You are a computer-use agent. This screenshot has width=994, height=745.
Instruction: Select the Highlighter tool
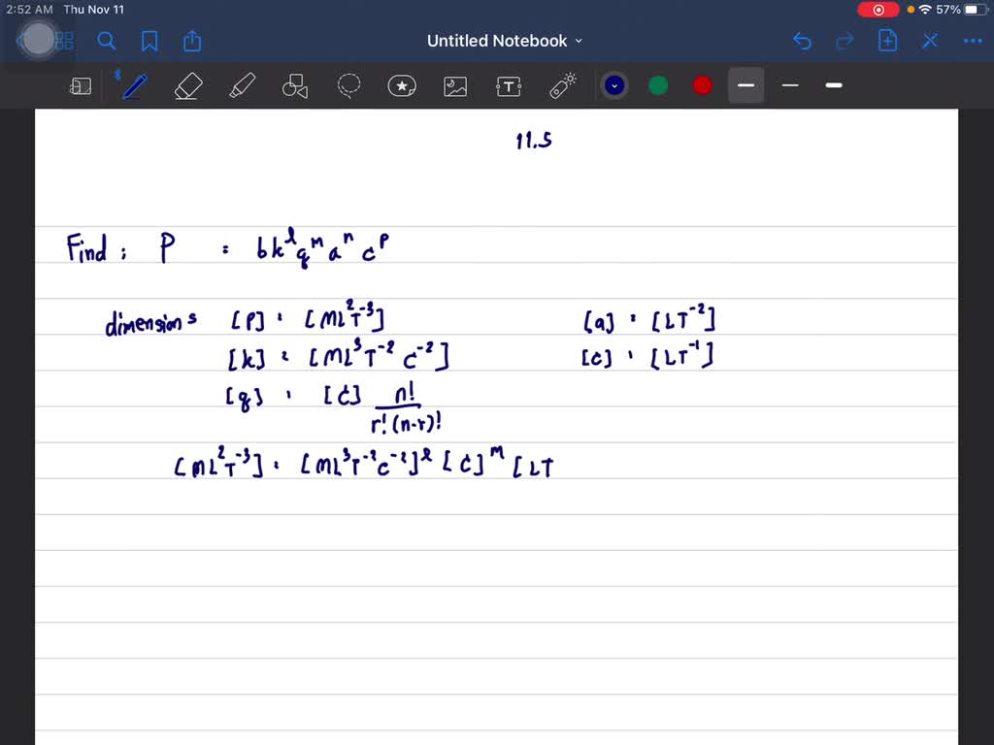click(242, 85)
